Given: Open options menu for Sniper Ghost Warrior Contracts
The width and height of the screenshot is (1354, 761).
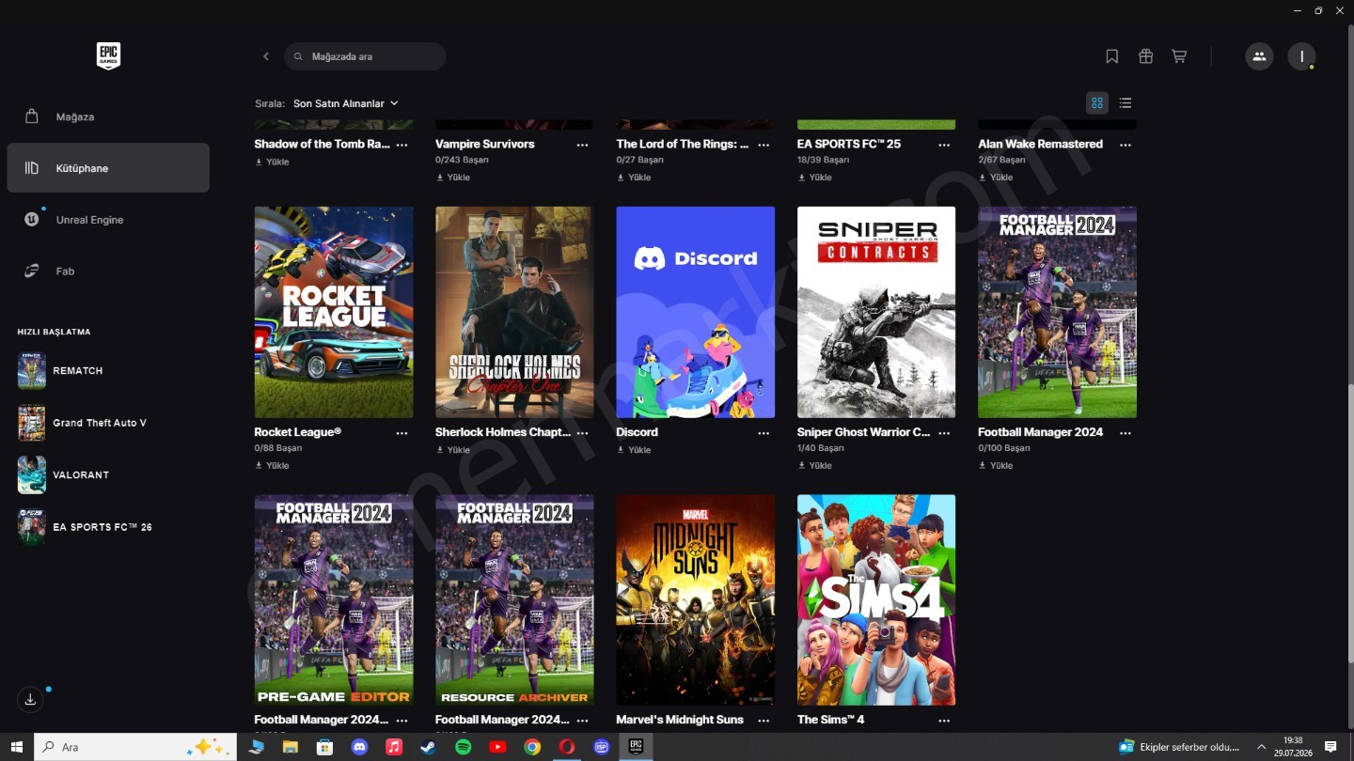Looking at the screenshot, I should click(x=944, y=433).
